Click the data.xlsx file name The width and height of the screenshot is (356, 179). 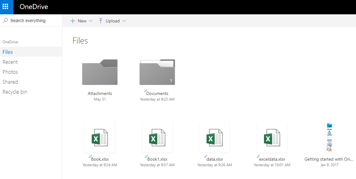(215, 159)
